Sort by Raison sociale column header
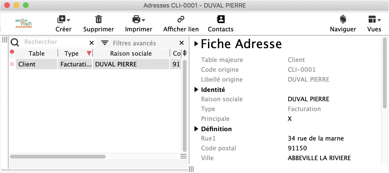 (131, 54)
